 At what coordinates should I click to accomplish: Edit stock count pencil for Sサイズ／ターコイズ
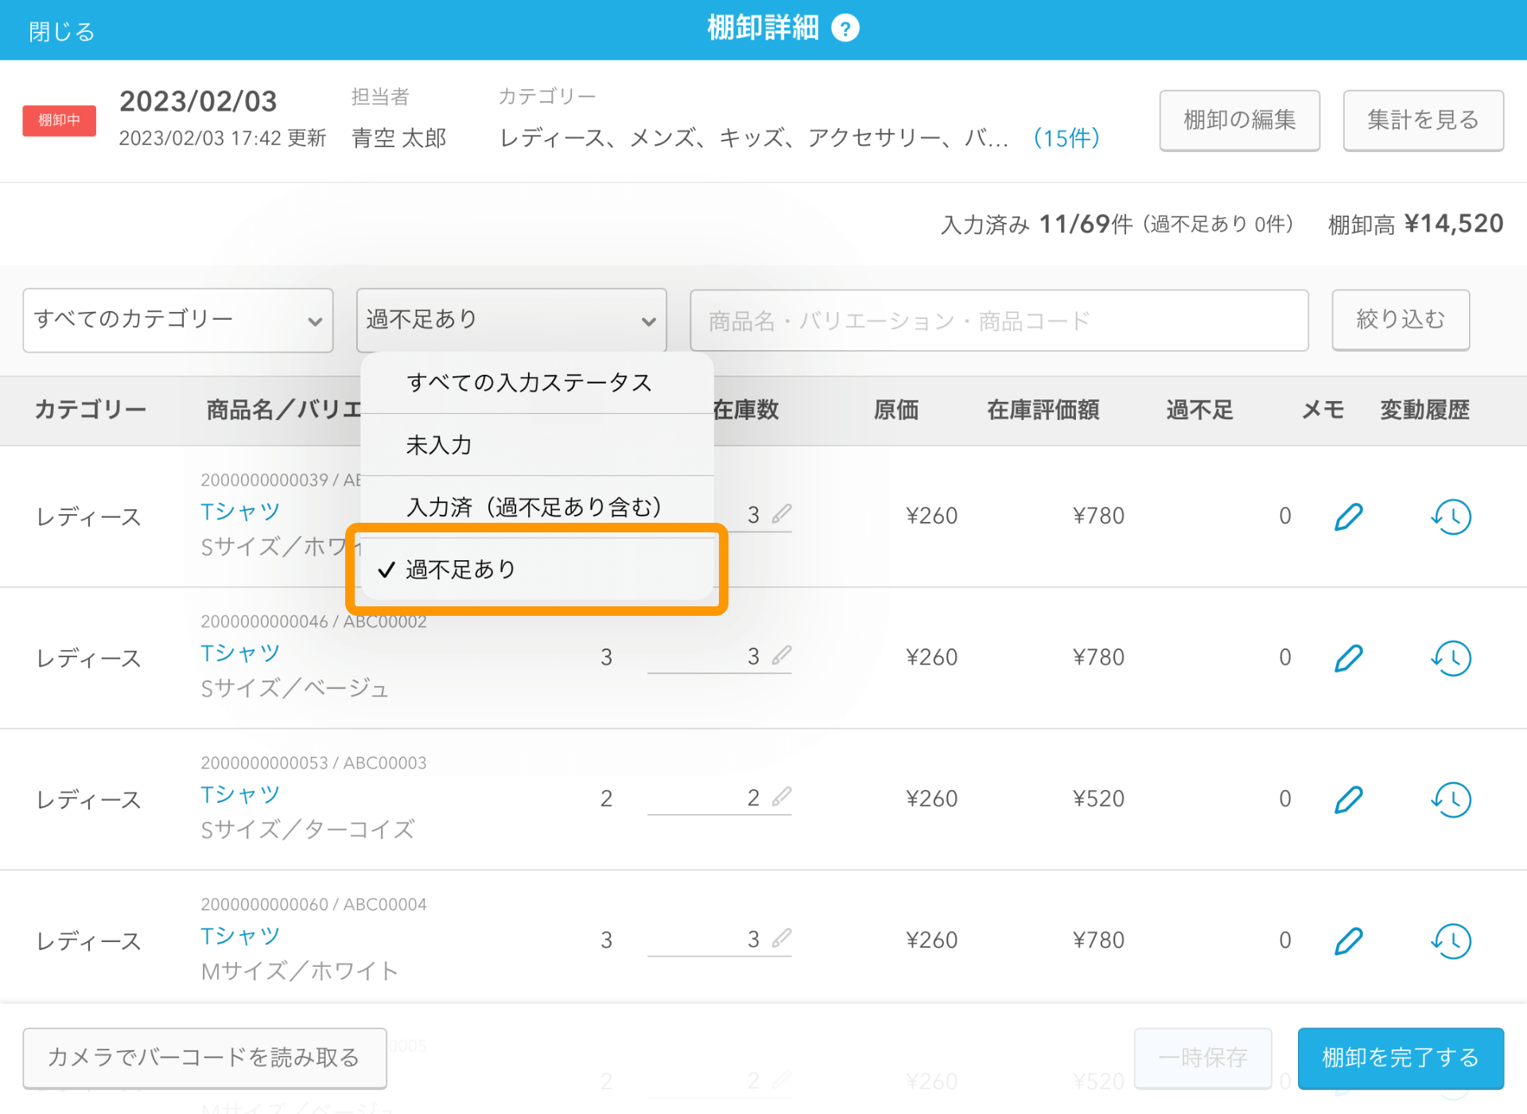[x=782, y=797]
